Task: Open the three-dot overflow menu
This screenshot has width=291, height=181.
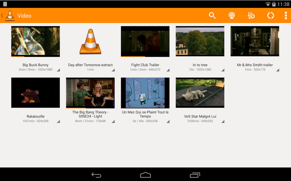Action: (x=286, y=15)
